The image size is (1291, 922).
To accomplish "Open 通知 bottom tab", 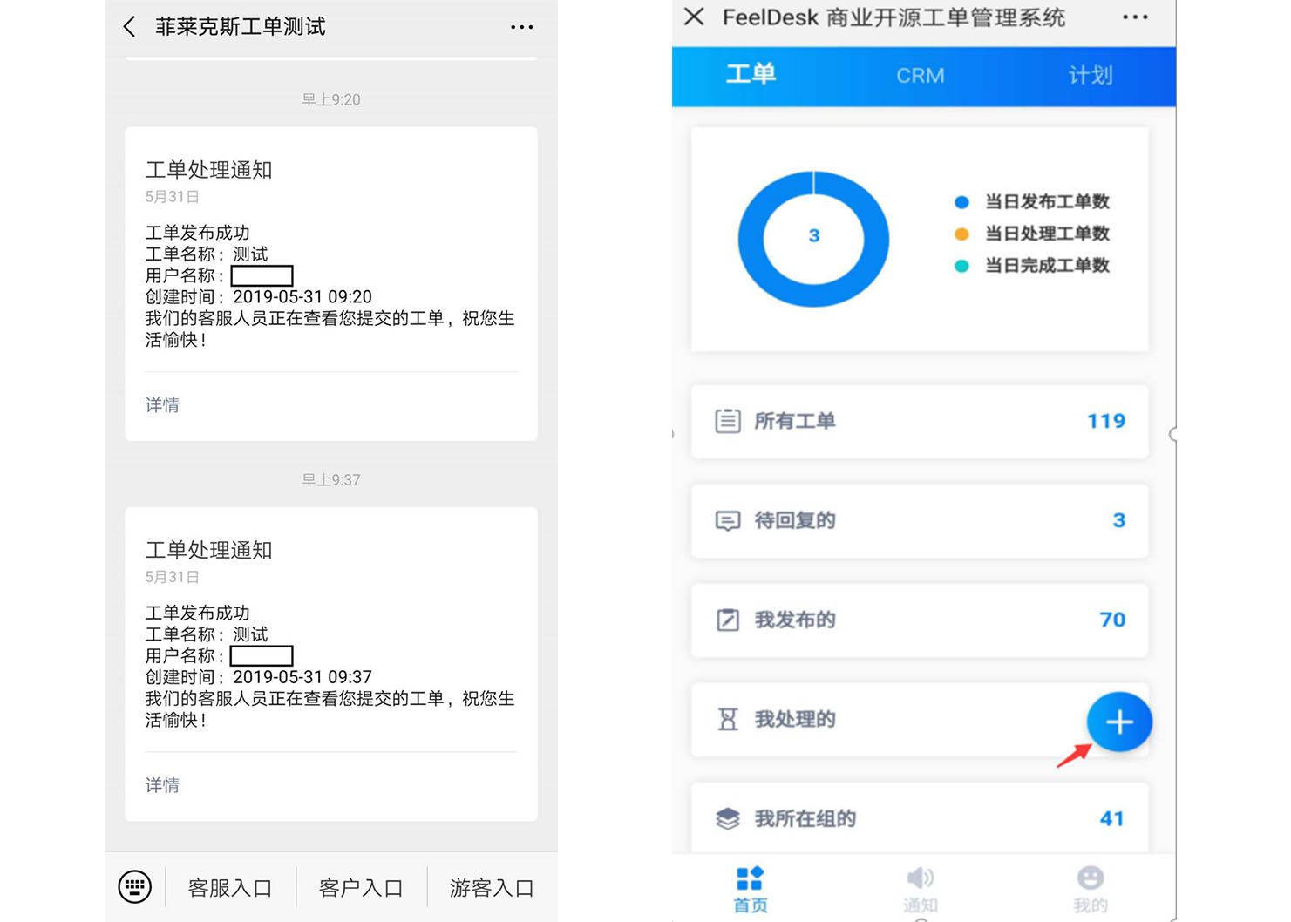I will [x=921, y=889].
